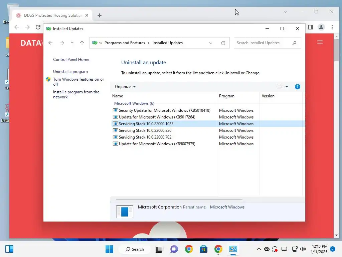The height and width of the screenshot is (257, 342).
Task: Click the OneDrive tray icon
Action: [267, 249]
